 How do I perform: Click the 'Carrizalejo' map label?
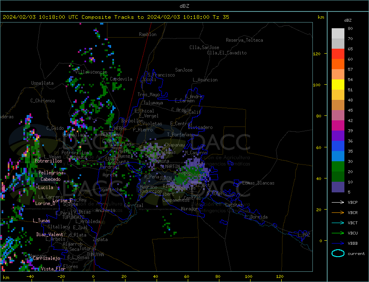tap(46, 258)
